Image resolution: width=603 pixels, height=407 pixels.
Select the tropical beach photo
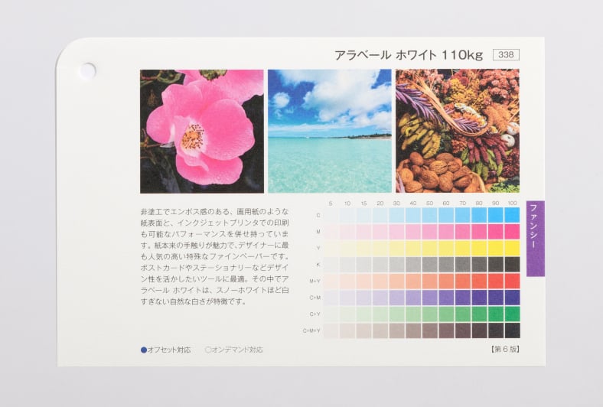click(329, 131)
